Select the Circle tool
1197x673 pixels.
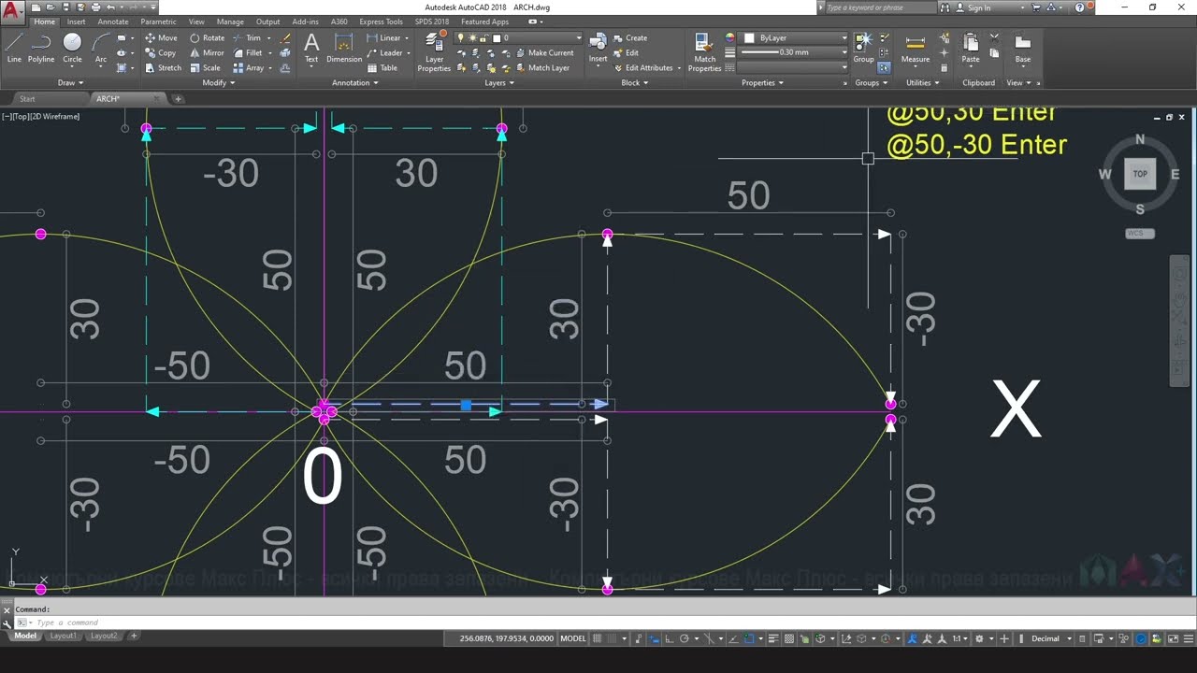click(x=72, y=48)
